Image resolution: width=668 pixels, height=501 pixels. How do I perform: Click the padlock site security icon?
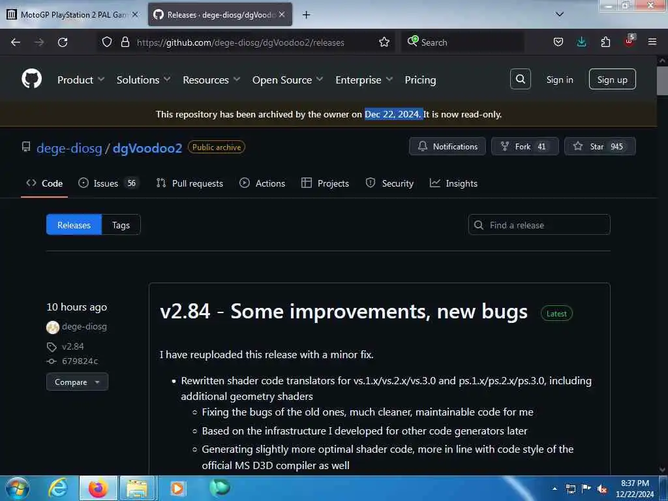pyautogui.click(x=125, y=42)
